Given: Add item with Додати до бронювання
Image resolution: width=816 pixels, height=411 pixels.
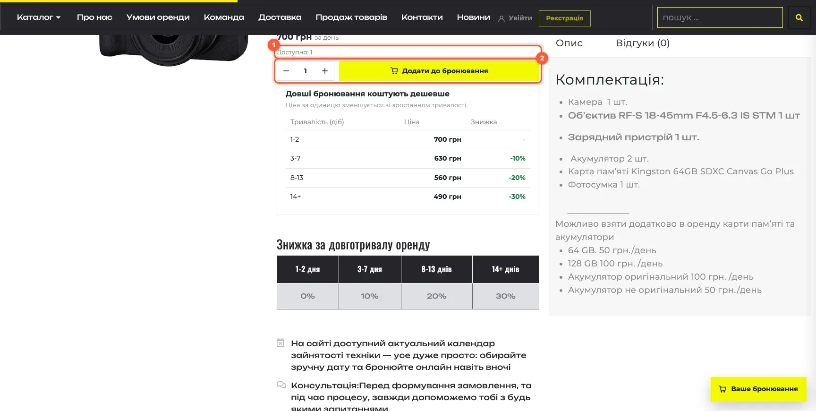Looking at the screenshot, I should click(x=439, y=71).
